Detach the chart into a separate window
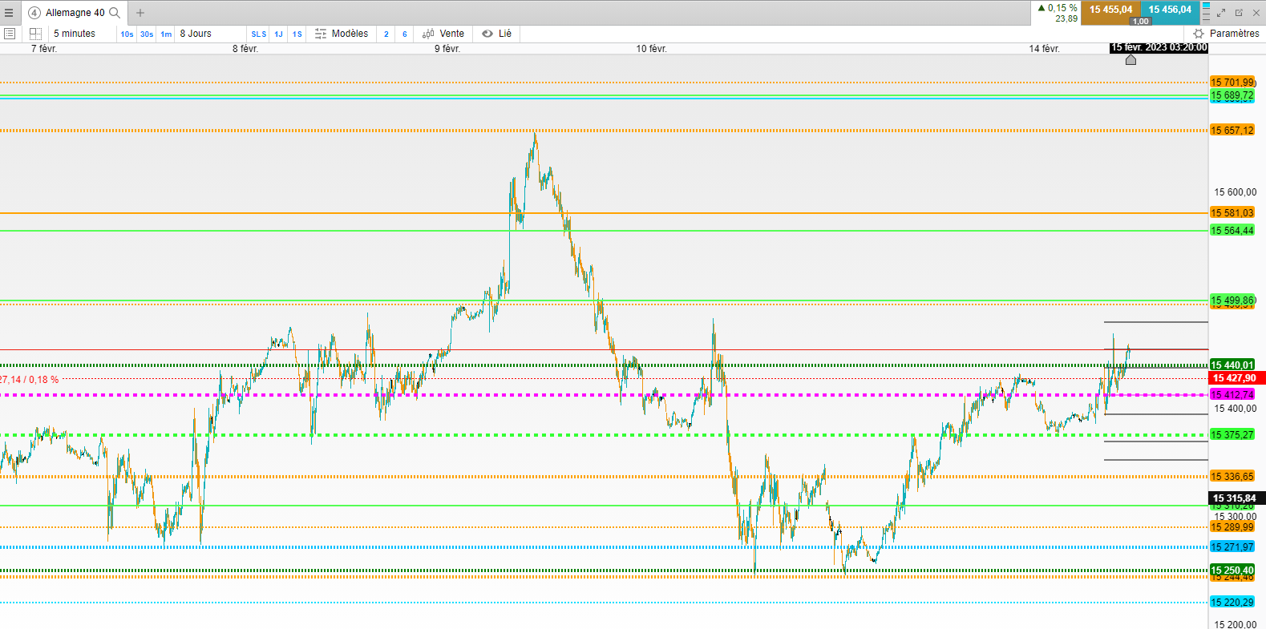Viewport: 1266px width, 629px height. pos(1239,13)
